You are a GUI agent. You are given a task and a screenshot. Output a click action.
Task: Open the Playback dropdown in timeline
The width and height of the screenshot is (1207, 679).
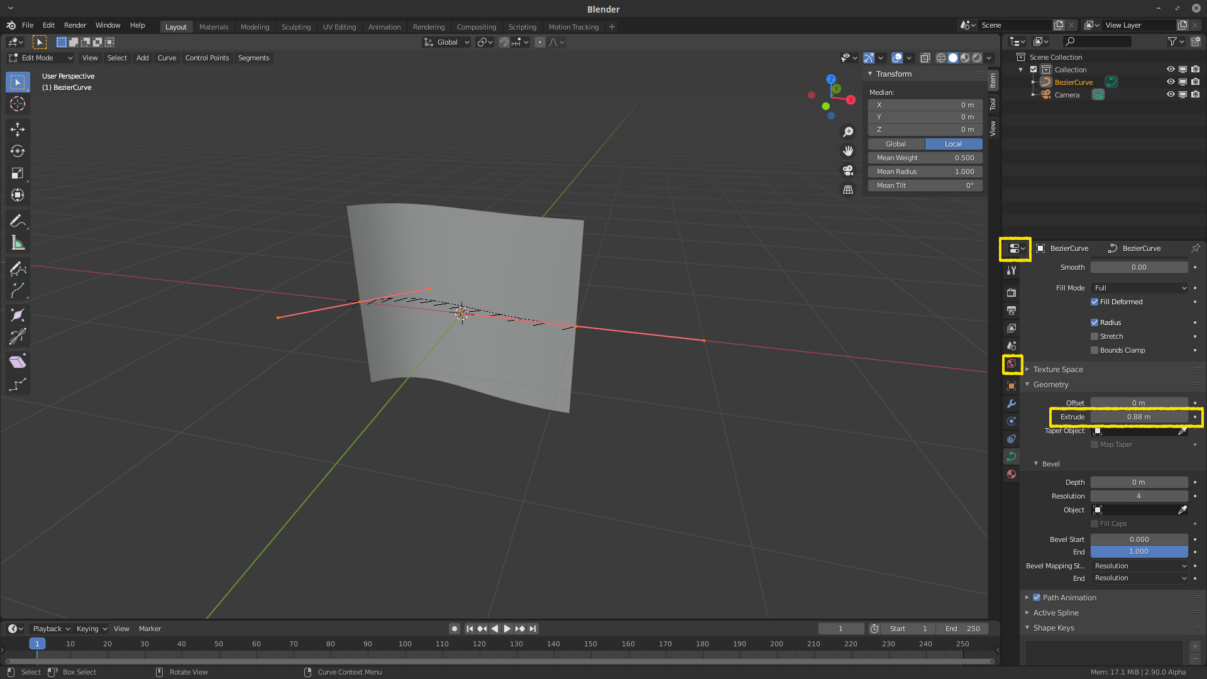(x=51, y=629)
